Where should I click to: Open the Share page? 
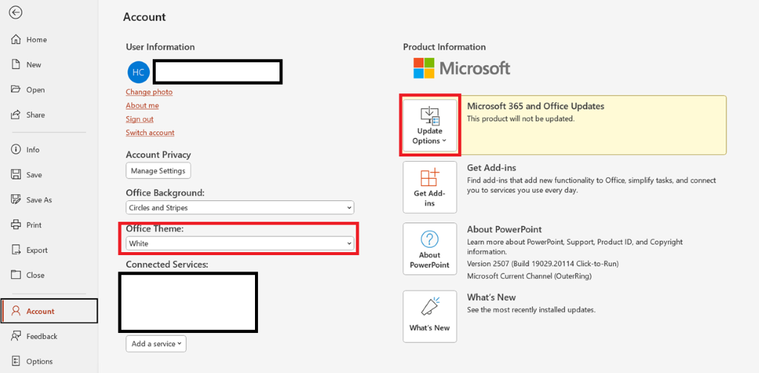click(x=29, y=115)
